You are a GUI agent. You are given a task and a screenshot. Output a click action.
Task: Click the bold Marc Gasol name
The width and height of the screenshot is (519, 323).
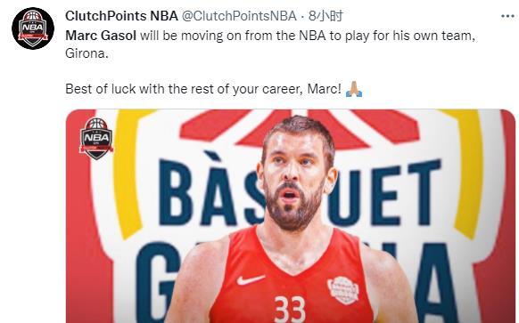101,36
